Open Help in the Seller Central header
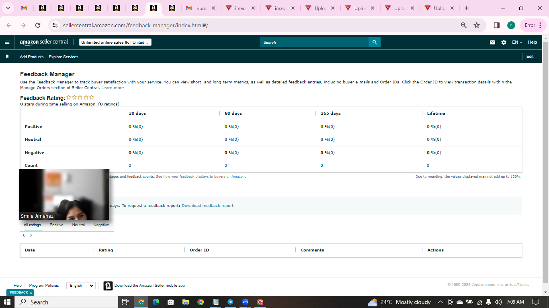Screen dimensions: 549x308 point(533,42)
